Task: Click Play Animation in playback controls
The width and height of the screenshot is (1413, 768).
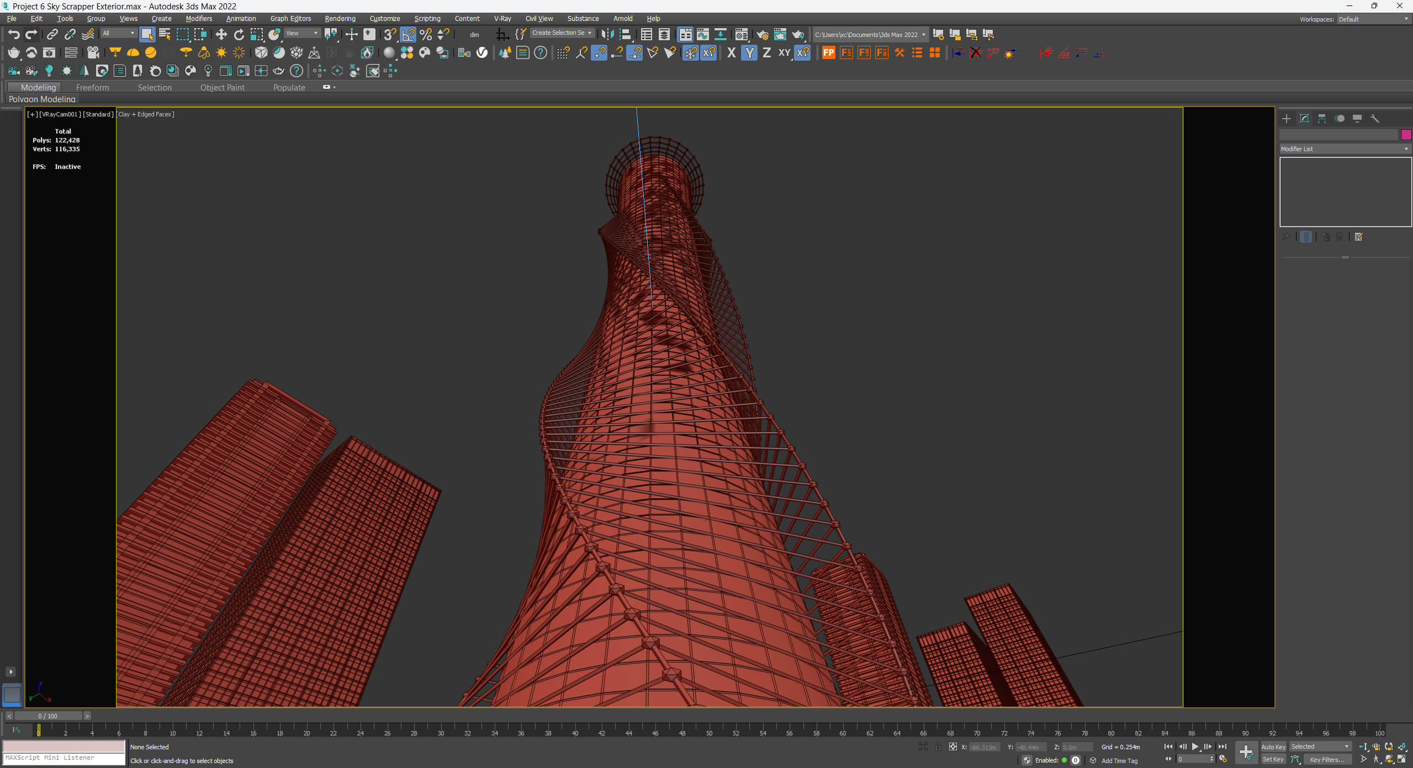Action: pyautogui.click(x=1195, y=746)
